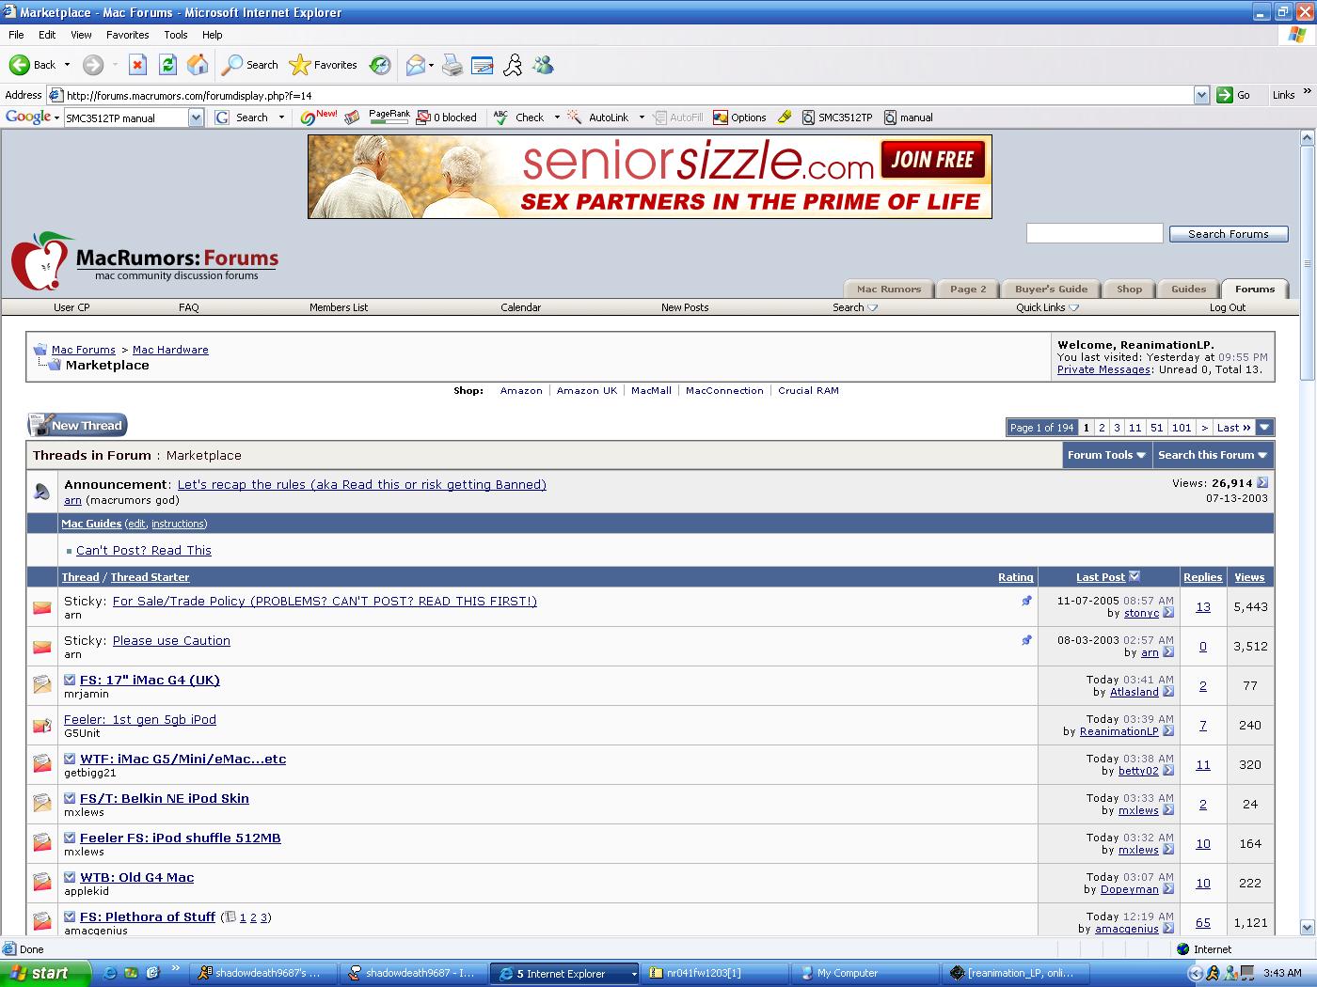Open the Messenger icon in the IE toolbar

[x=543, y=65]
